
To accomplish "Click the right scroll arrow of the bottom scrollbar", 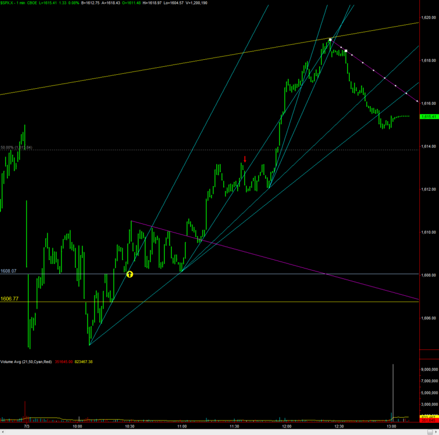I will (x=436, y=432).
